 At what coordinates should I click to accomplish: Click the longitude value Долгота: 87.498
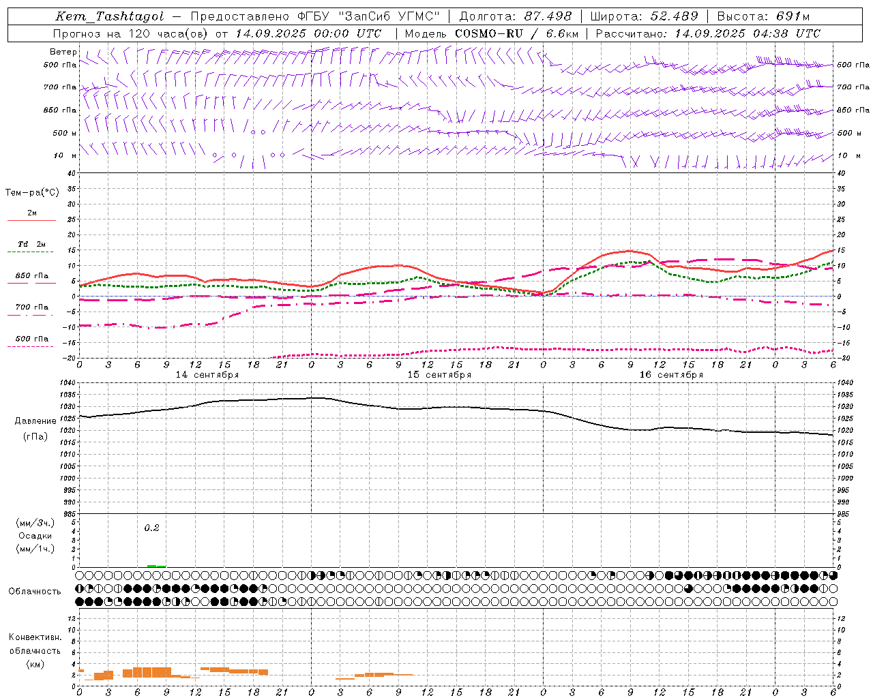[x=515, y=16]
